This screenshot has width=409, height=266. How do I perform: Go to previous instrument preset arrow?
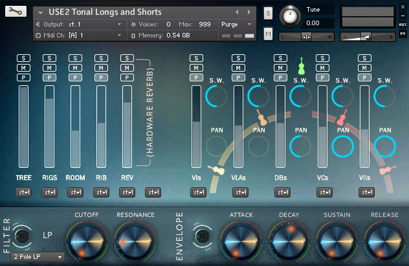[237, 12]
